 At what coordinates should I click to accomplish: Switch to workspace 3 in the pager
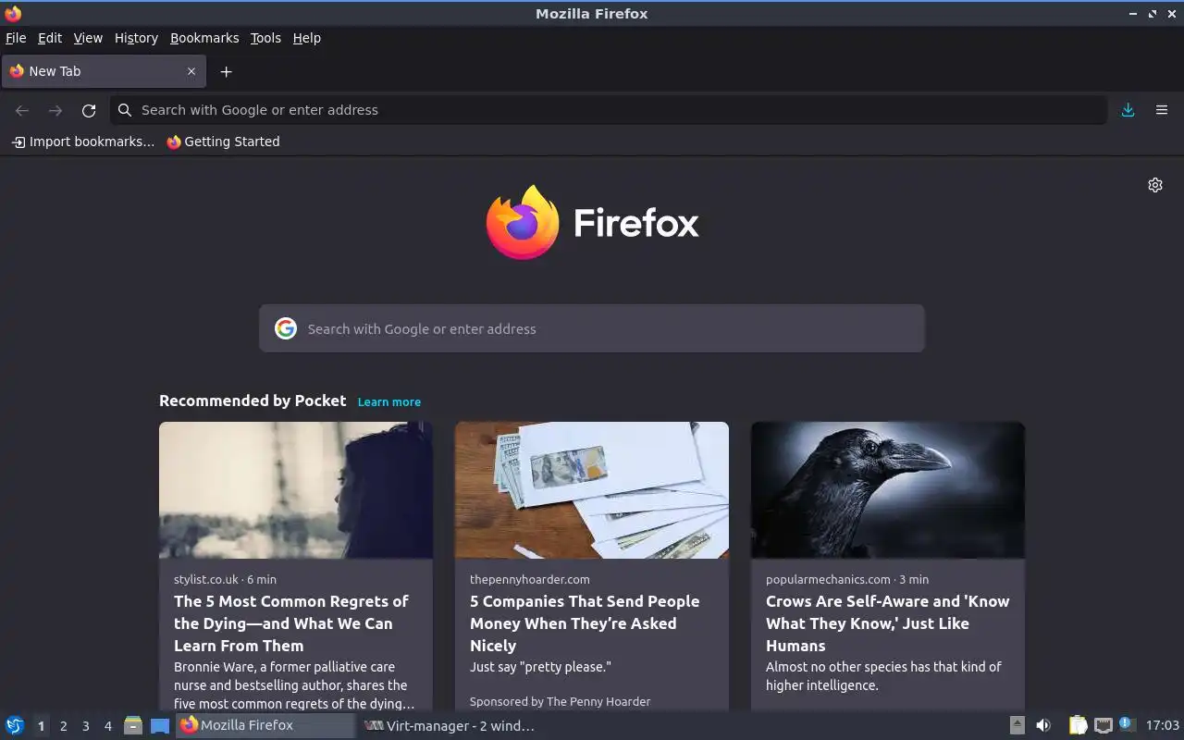pos(85,726)
